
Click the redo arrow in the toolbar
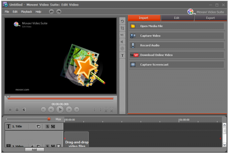[x=59, y=12]
